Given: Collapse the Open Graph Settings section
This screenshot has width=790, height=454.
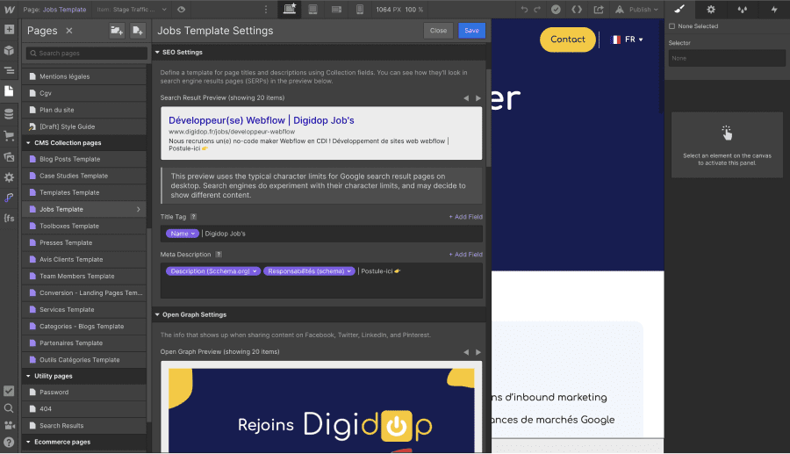Looking at the screenshot, I should [x=157, y=314].
